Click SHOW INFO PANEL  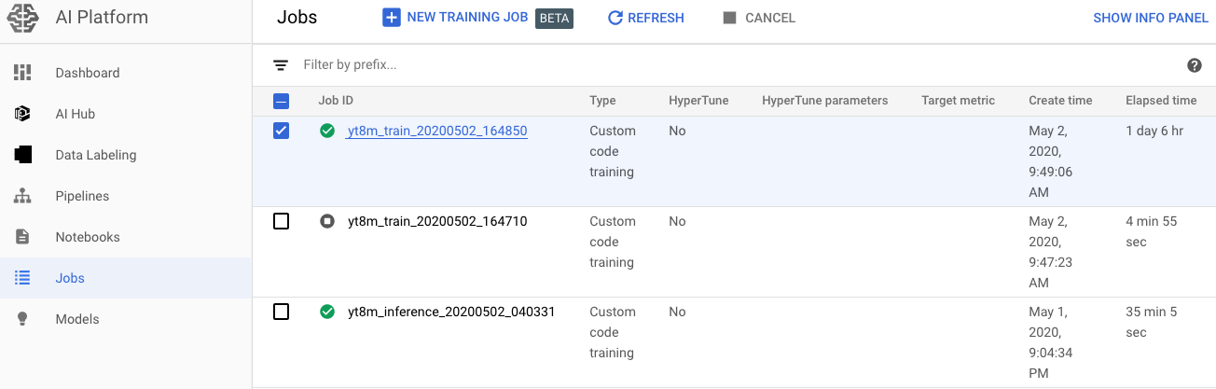pos(1151,18)
